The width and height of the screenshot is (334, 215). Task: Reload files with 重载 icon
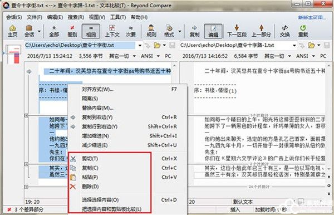(x=303, y=31)
